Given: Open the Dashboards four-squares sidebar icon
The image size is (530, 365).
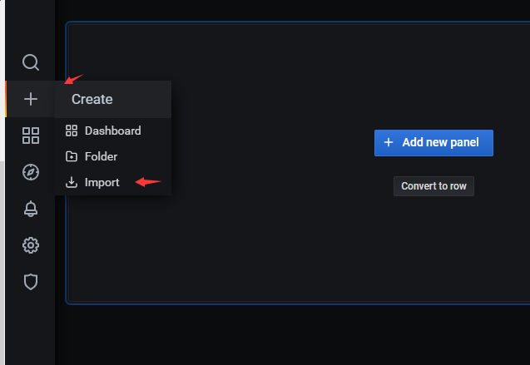Looking at the screenshot, I should pos(31,136).
